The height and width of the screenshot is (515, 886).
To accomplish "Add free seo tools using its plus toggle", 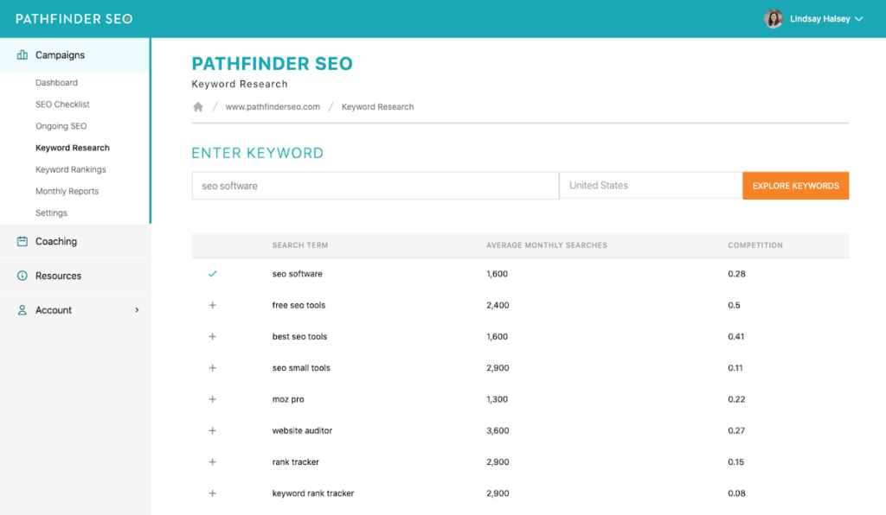I will [x=212, y=305].
